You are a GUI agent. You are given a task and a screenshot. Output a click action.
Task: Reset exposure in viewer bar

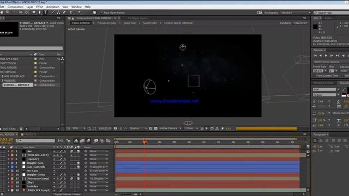tap(222, 128)
